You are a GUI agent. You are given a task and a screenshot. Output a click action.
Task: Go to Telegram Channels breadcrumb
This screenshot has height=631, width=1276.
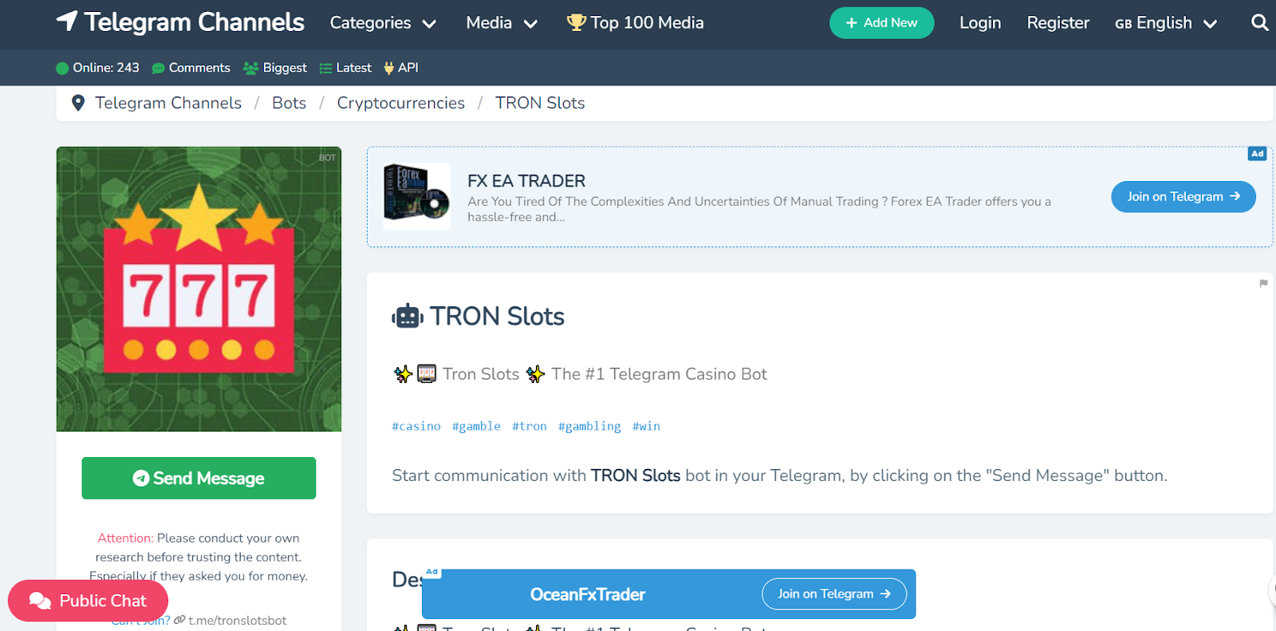tap(168, 103)
